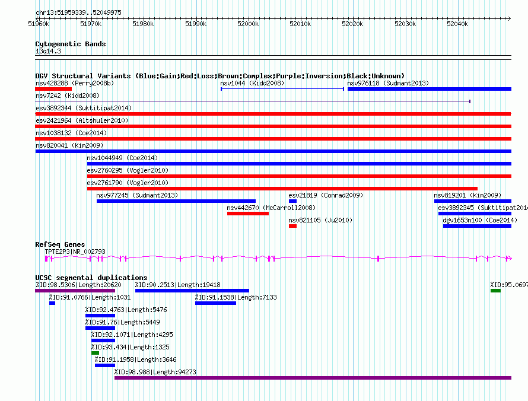Open nsv7242 (Kidd2008) variant label
The image size is (528, 401).
click(x=68, y=96)
